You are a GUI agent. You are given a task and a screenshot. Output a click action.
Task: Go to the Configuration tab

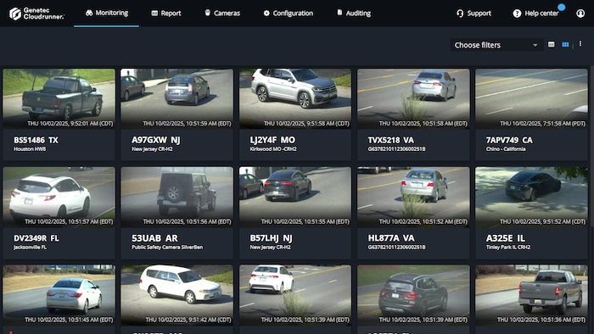pos(288,14)
